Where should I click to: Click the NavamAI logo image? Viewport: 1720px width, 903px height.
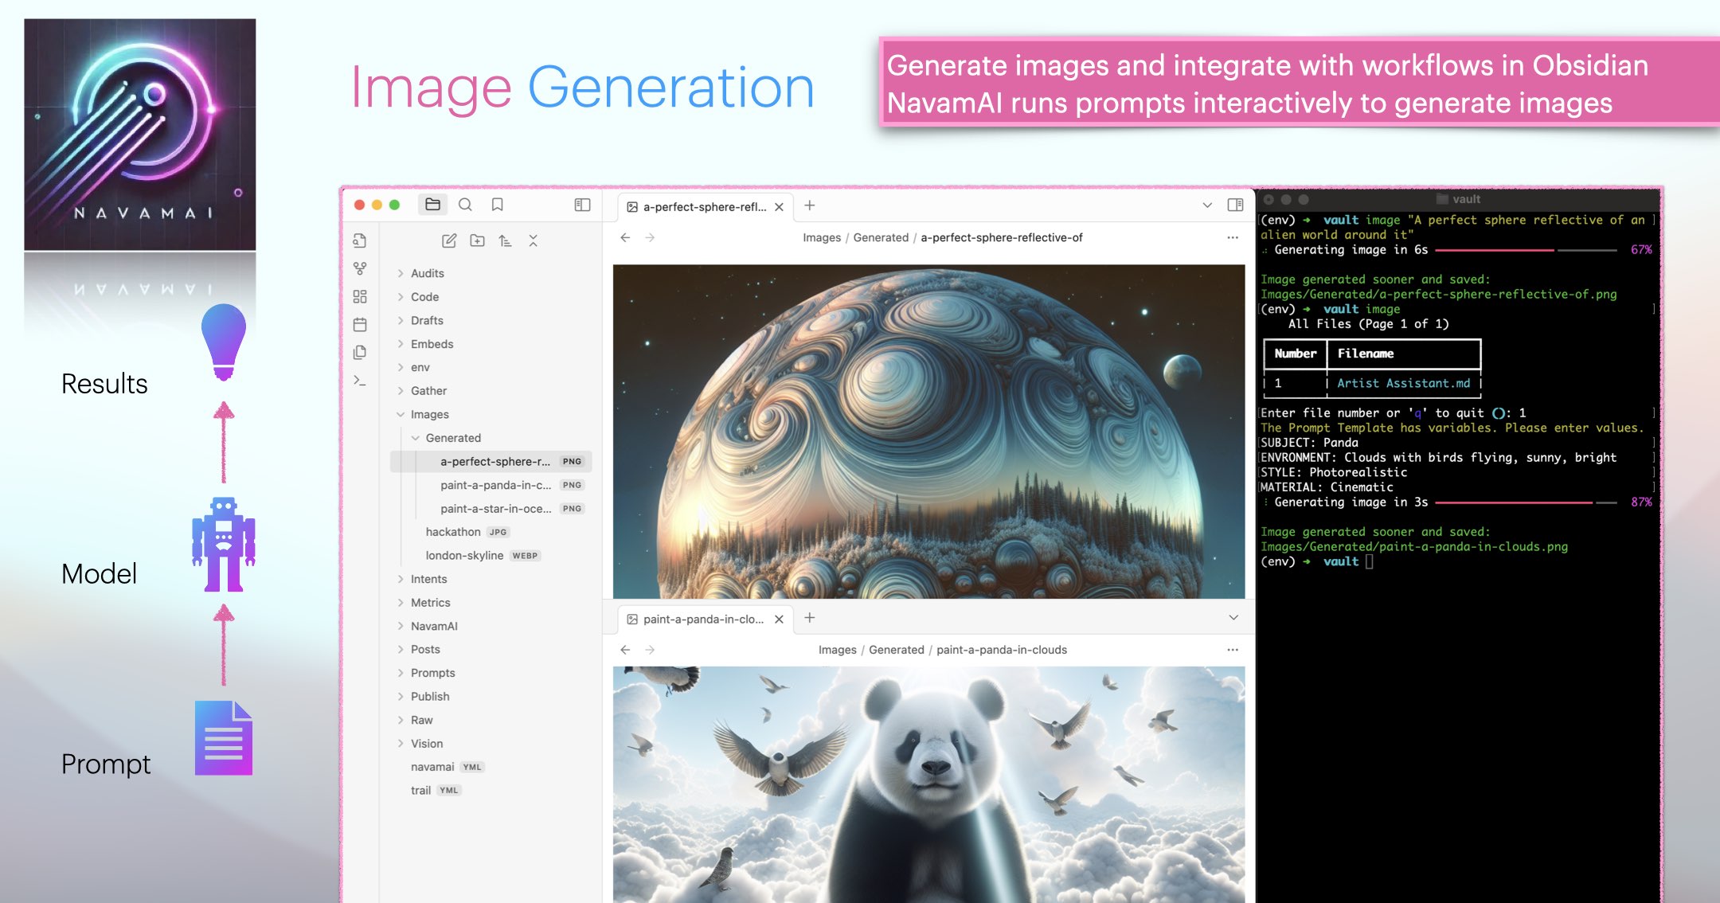click(140, 135)
